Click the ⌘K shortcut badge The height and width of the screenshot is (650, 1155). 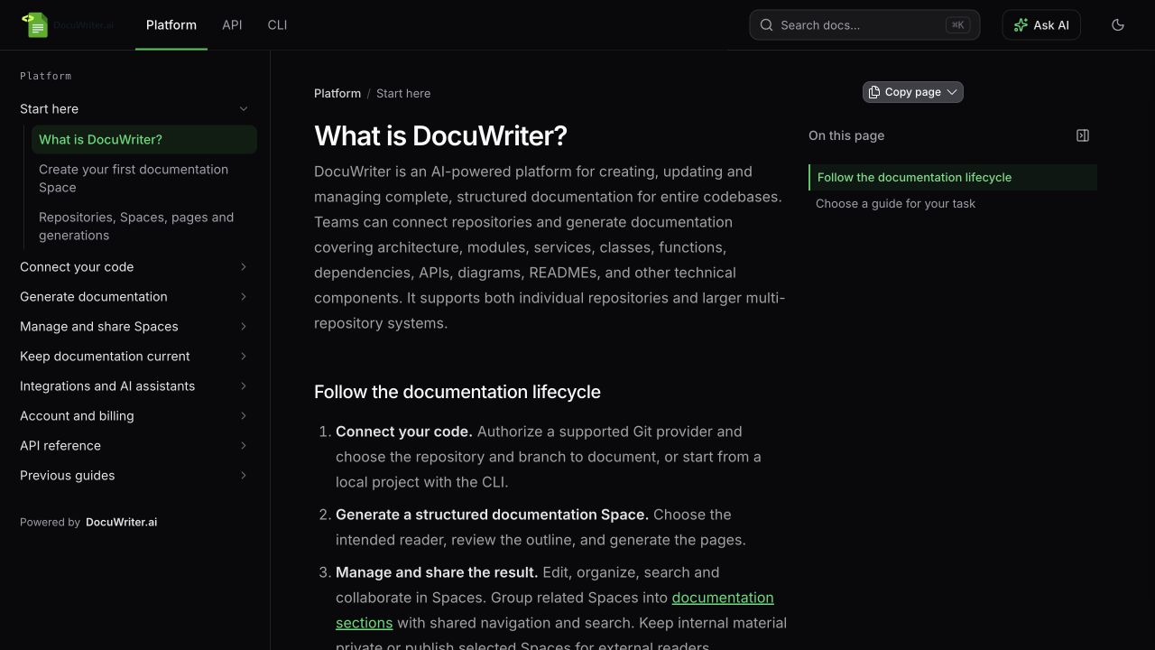[957, 25]
